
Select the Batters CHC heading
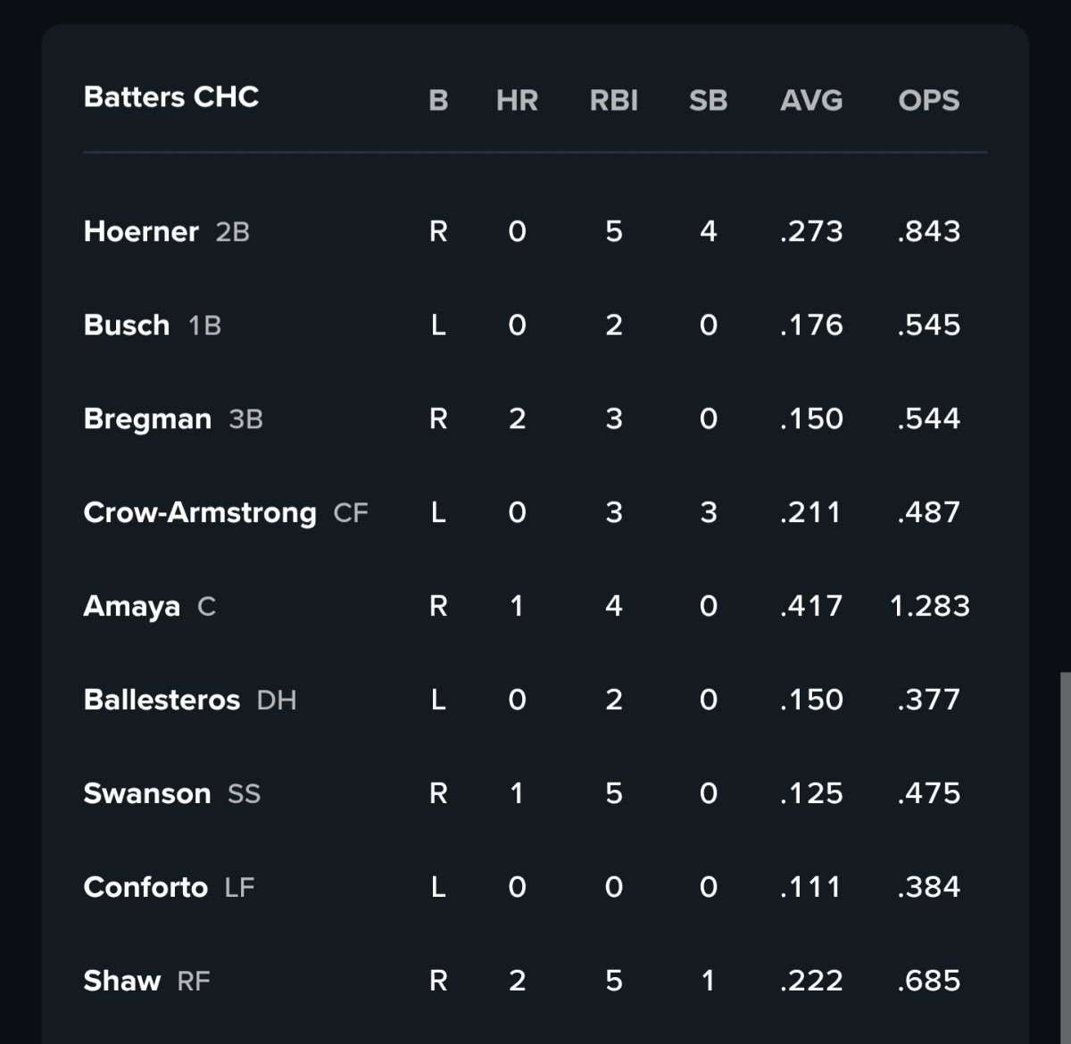pyautogui.click(x=171, y=96)
